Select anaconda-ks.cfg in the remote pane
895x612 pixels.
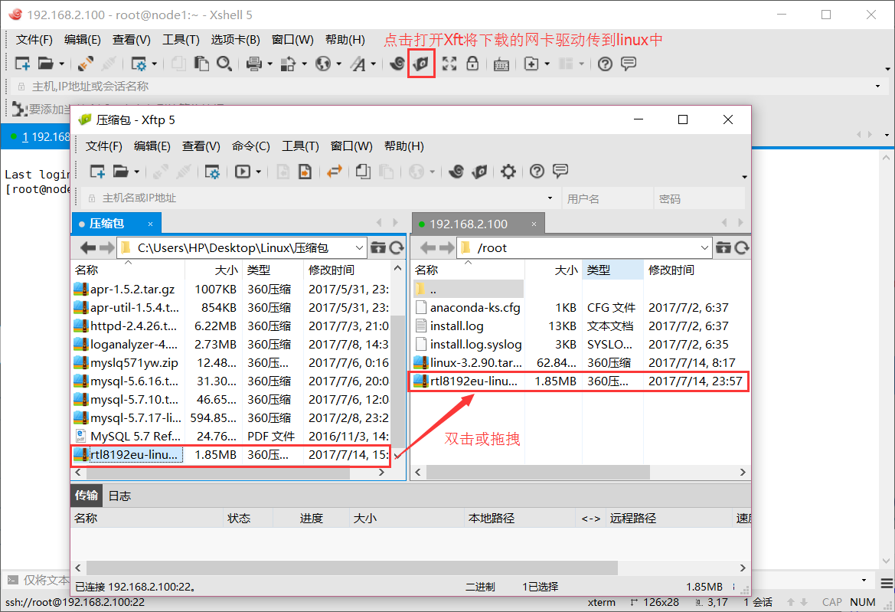click(580, 308)
